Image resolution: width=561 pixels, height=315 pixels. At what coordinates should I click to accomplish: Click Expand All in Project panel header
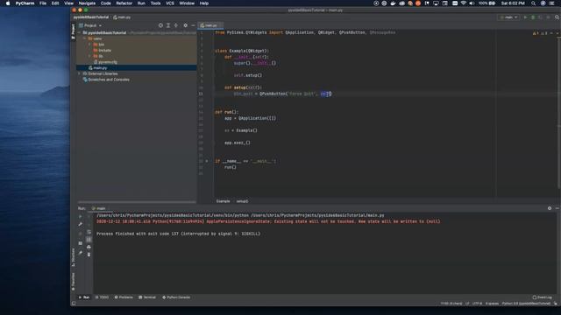pyautogui.click(x=168, y=25)
